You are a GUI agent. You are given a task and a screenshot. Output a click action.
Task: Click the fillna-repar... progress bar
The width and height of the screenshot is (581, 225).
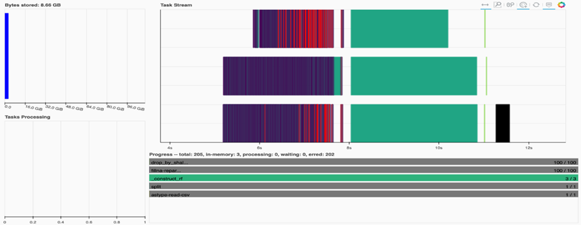pos(363,170)
